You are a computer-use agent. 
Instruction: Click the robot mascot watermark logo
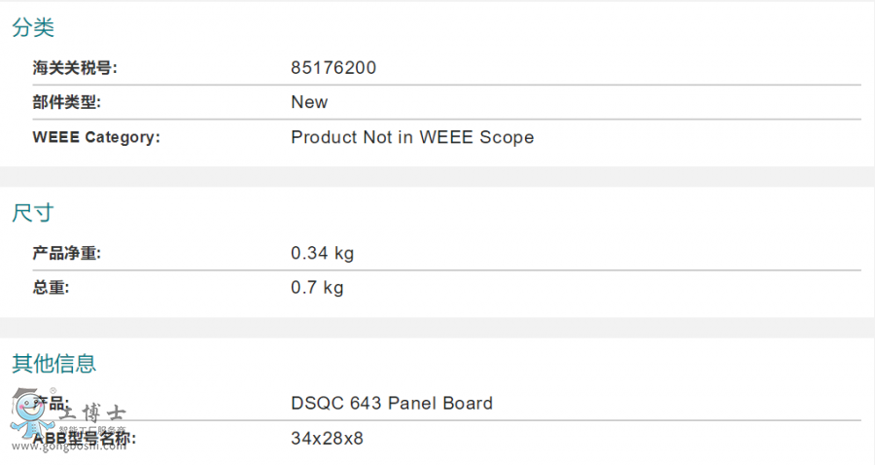27,416
